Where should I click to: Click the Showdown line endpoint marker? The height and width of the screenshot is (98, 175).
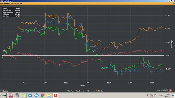tap(164, 70)
